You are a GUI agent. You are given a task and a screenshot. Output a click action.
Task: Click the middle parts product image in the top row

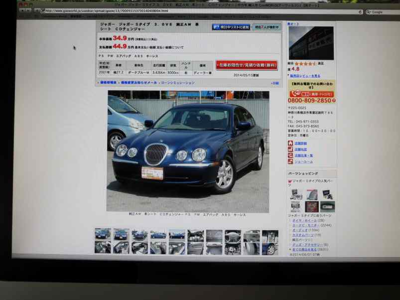point(312,194)
